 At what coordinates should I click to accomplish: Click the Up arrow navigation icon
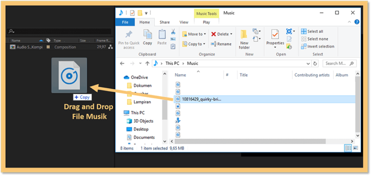pos(147,63)
